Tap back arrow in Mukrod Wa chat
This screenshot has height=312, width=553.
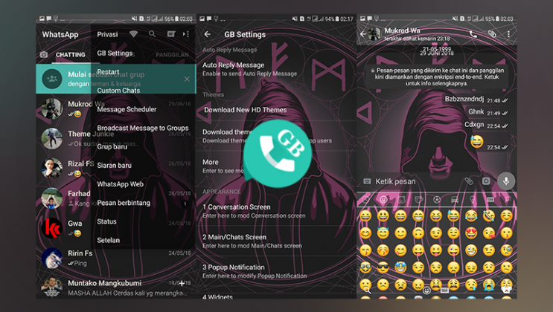pyautogui.click(x=363, y=34)
